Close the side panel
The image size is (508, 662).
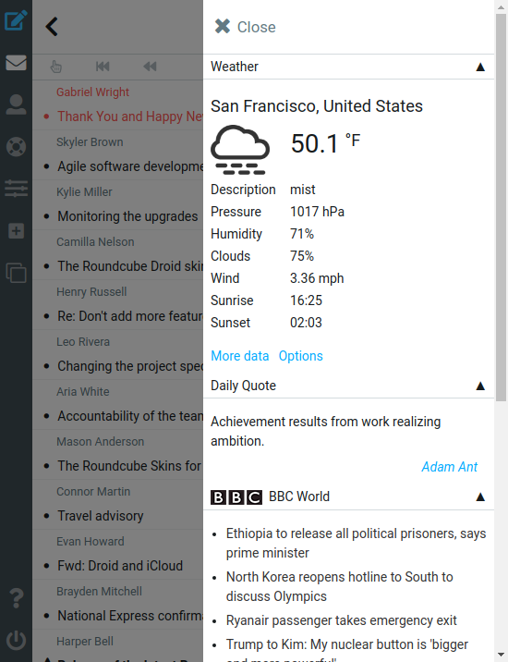(x=245, y=27)
